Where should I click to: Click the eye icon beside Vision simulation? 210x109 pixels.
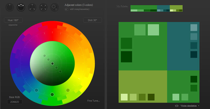177,106
